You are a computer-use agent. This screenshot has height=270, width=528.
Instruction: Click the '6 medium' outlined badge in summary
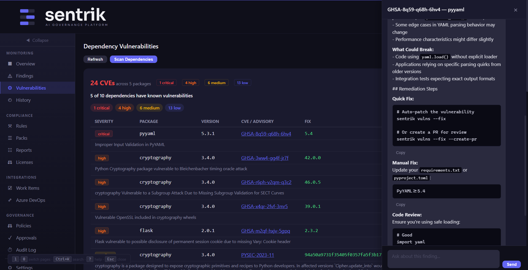pos(216,83)
